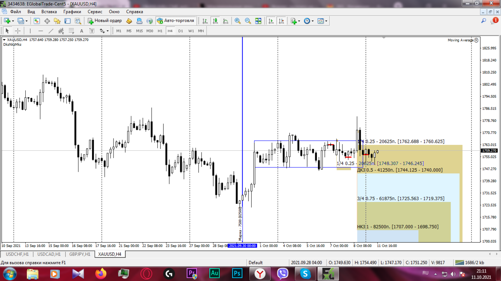Open the Data Window crosshair-target icon
This screenshot has width=501, height=281.
(47, 21)
